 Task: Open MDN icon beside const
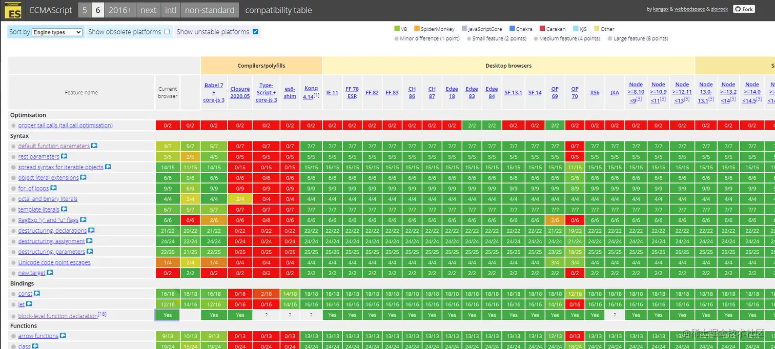click(x=37, y=294)
